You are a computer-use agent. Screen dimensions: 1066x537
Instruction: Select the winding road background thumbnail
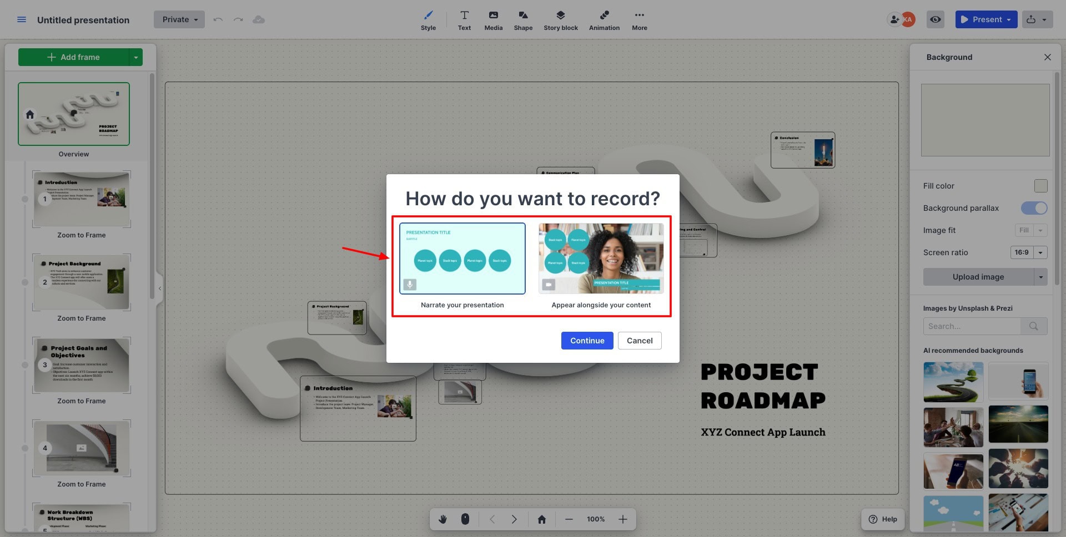(x=953, y=382)
